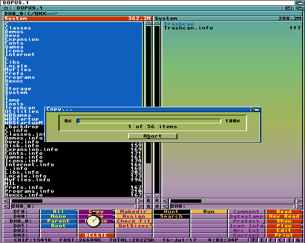Click the left pane scroll-down arrow
The image size is (305, 243).
click(x=148, y=196)
